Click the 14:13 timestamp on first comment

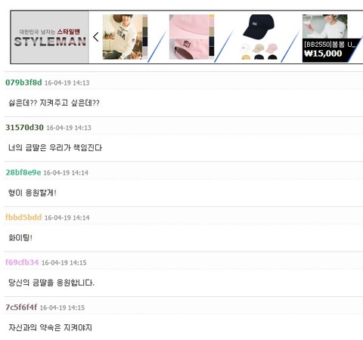(82, 83)
